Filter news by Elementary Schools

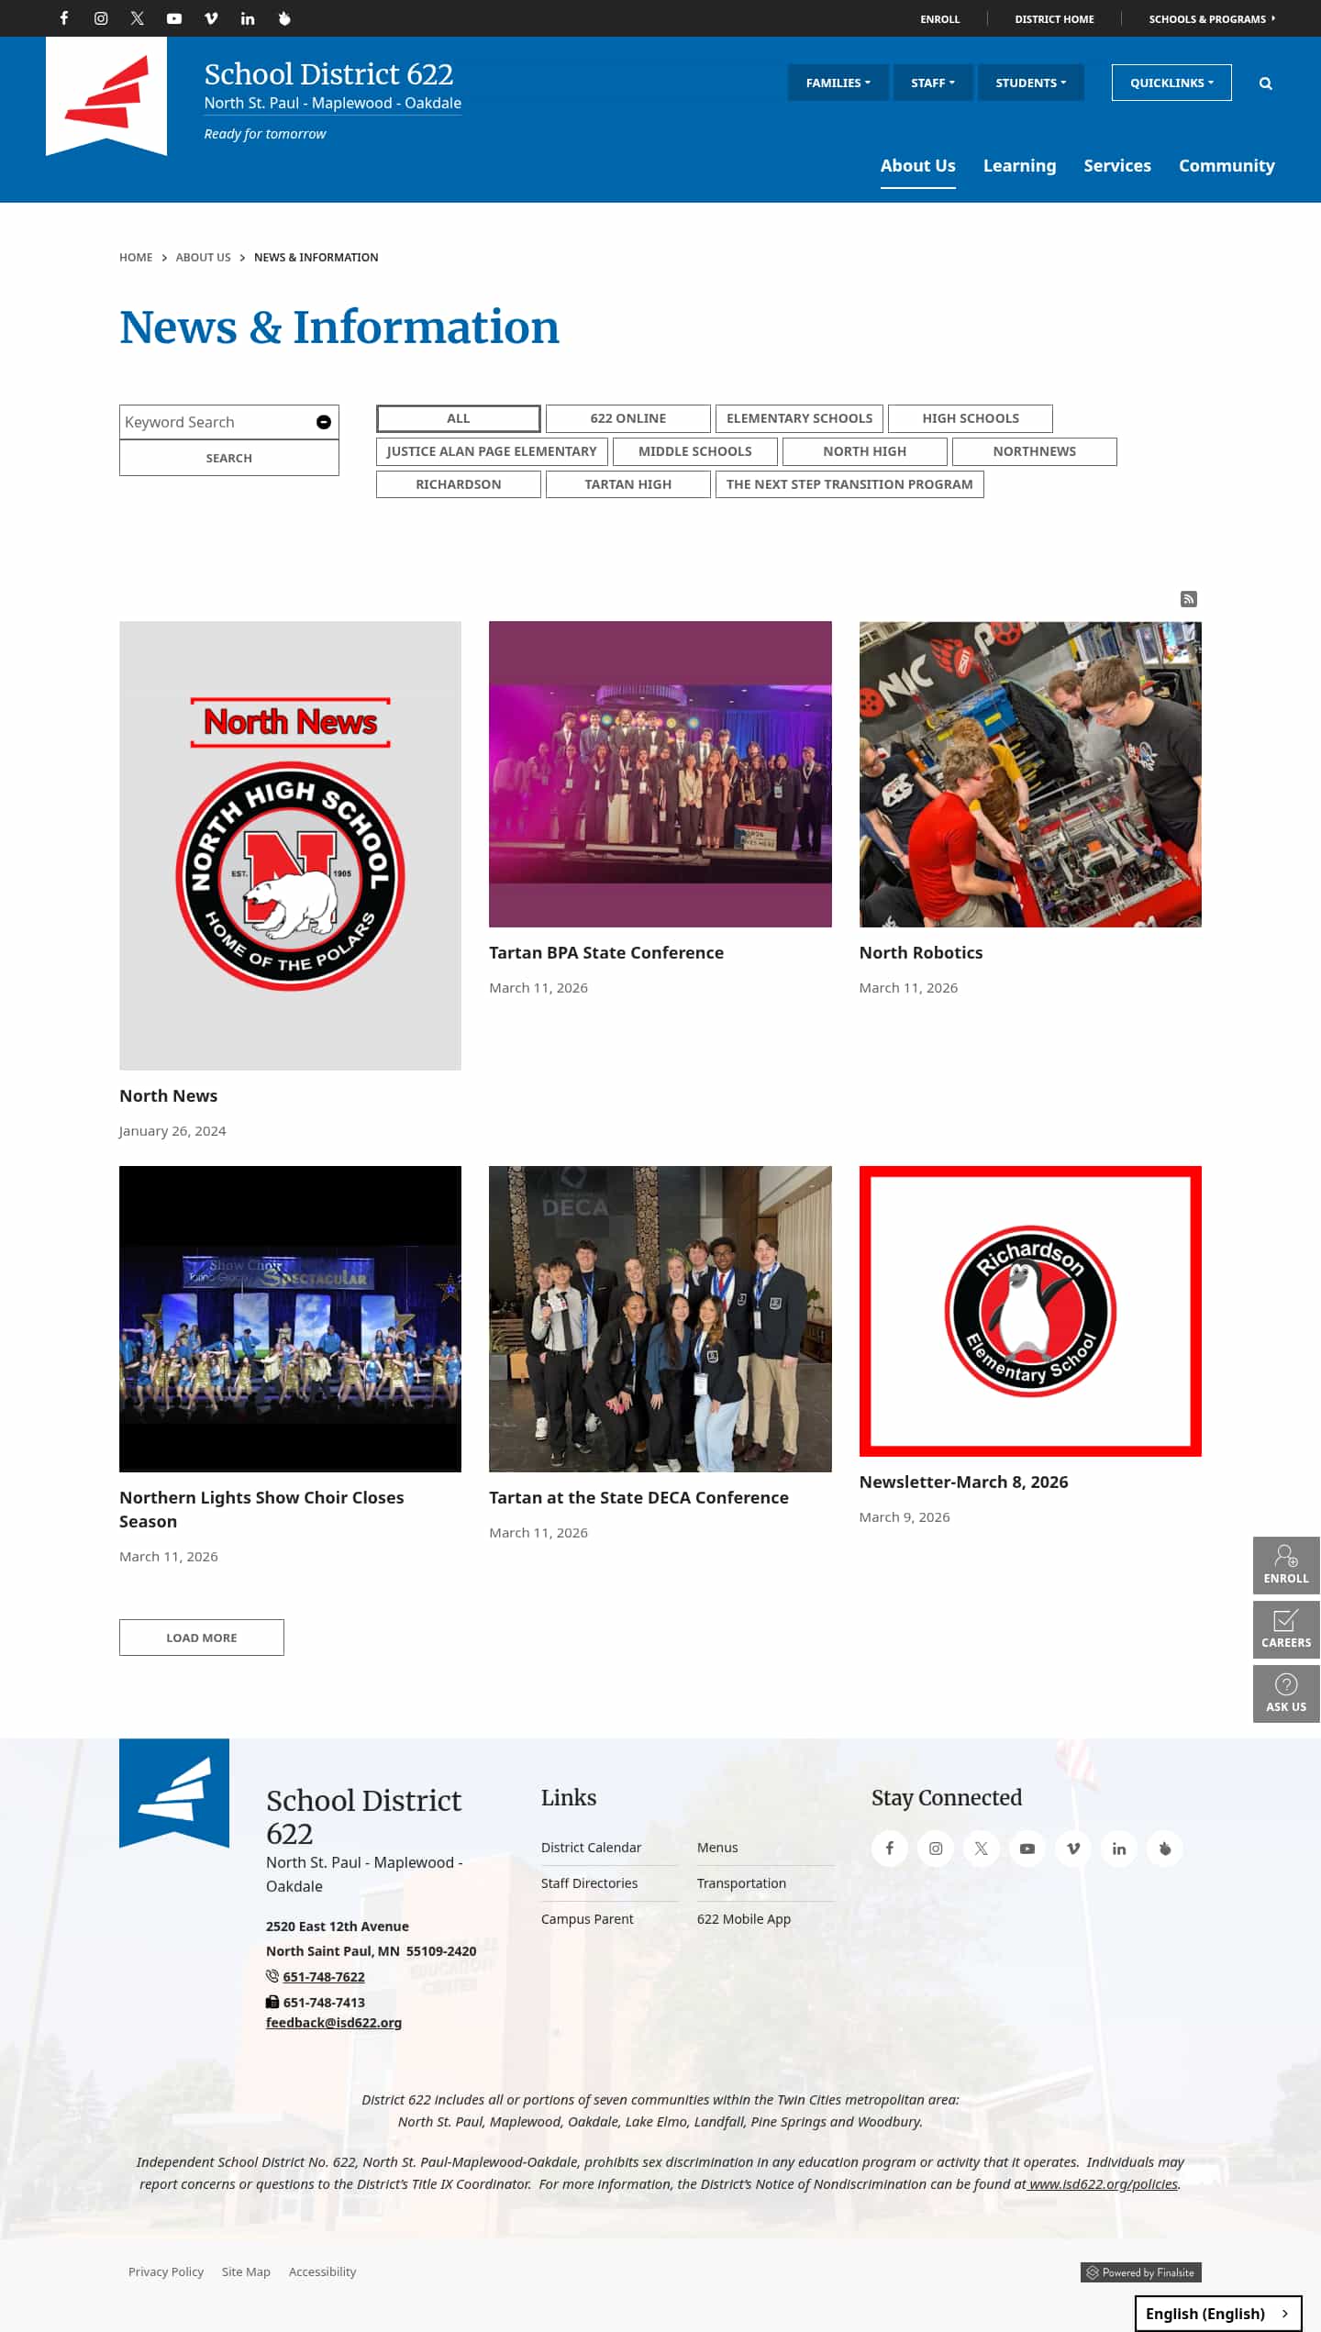[x=800, y=418]
